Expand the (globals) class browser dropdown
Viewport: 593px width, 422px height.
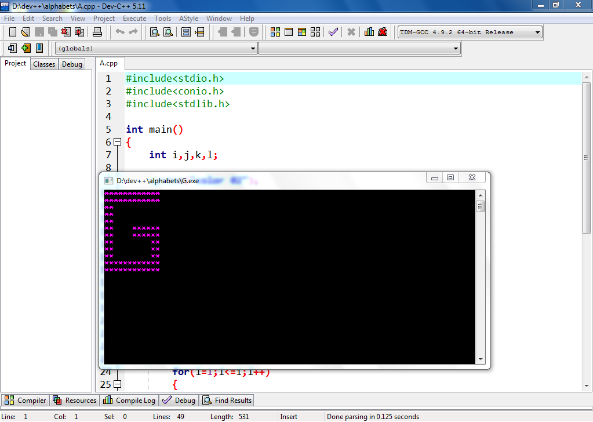254,48
